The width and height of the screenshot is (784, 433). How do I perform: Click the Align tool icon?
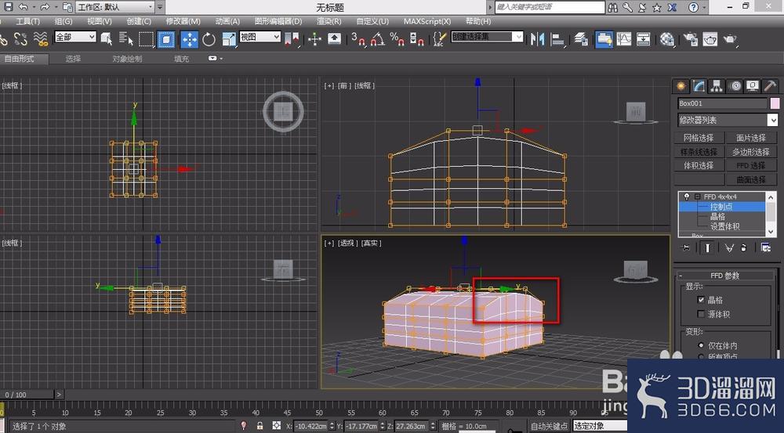(x=557, y=39)
